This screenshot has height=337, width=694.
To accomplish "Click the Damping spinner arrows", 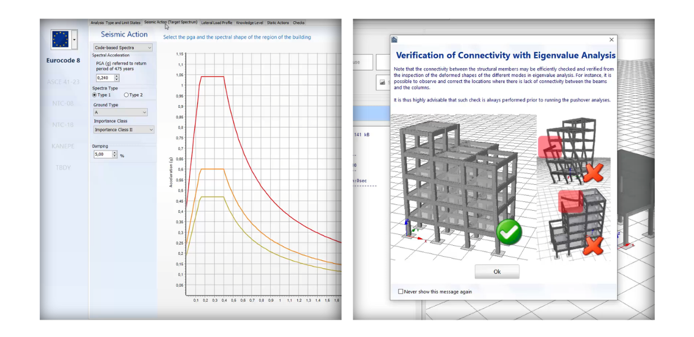I will 115,155.
